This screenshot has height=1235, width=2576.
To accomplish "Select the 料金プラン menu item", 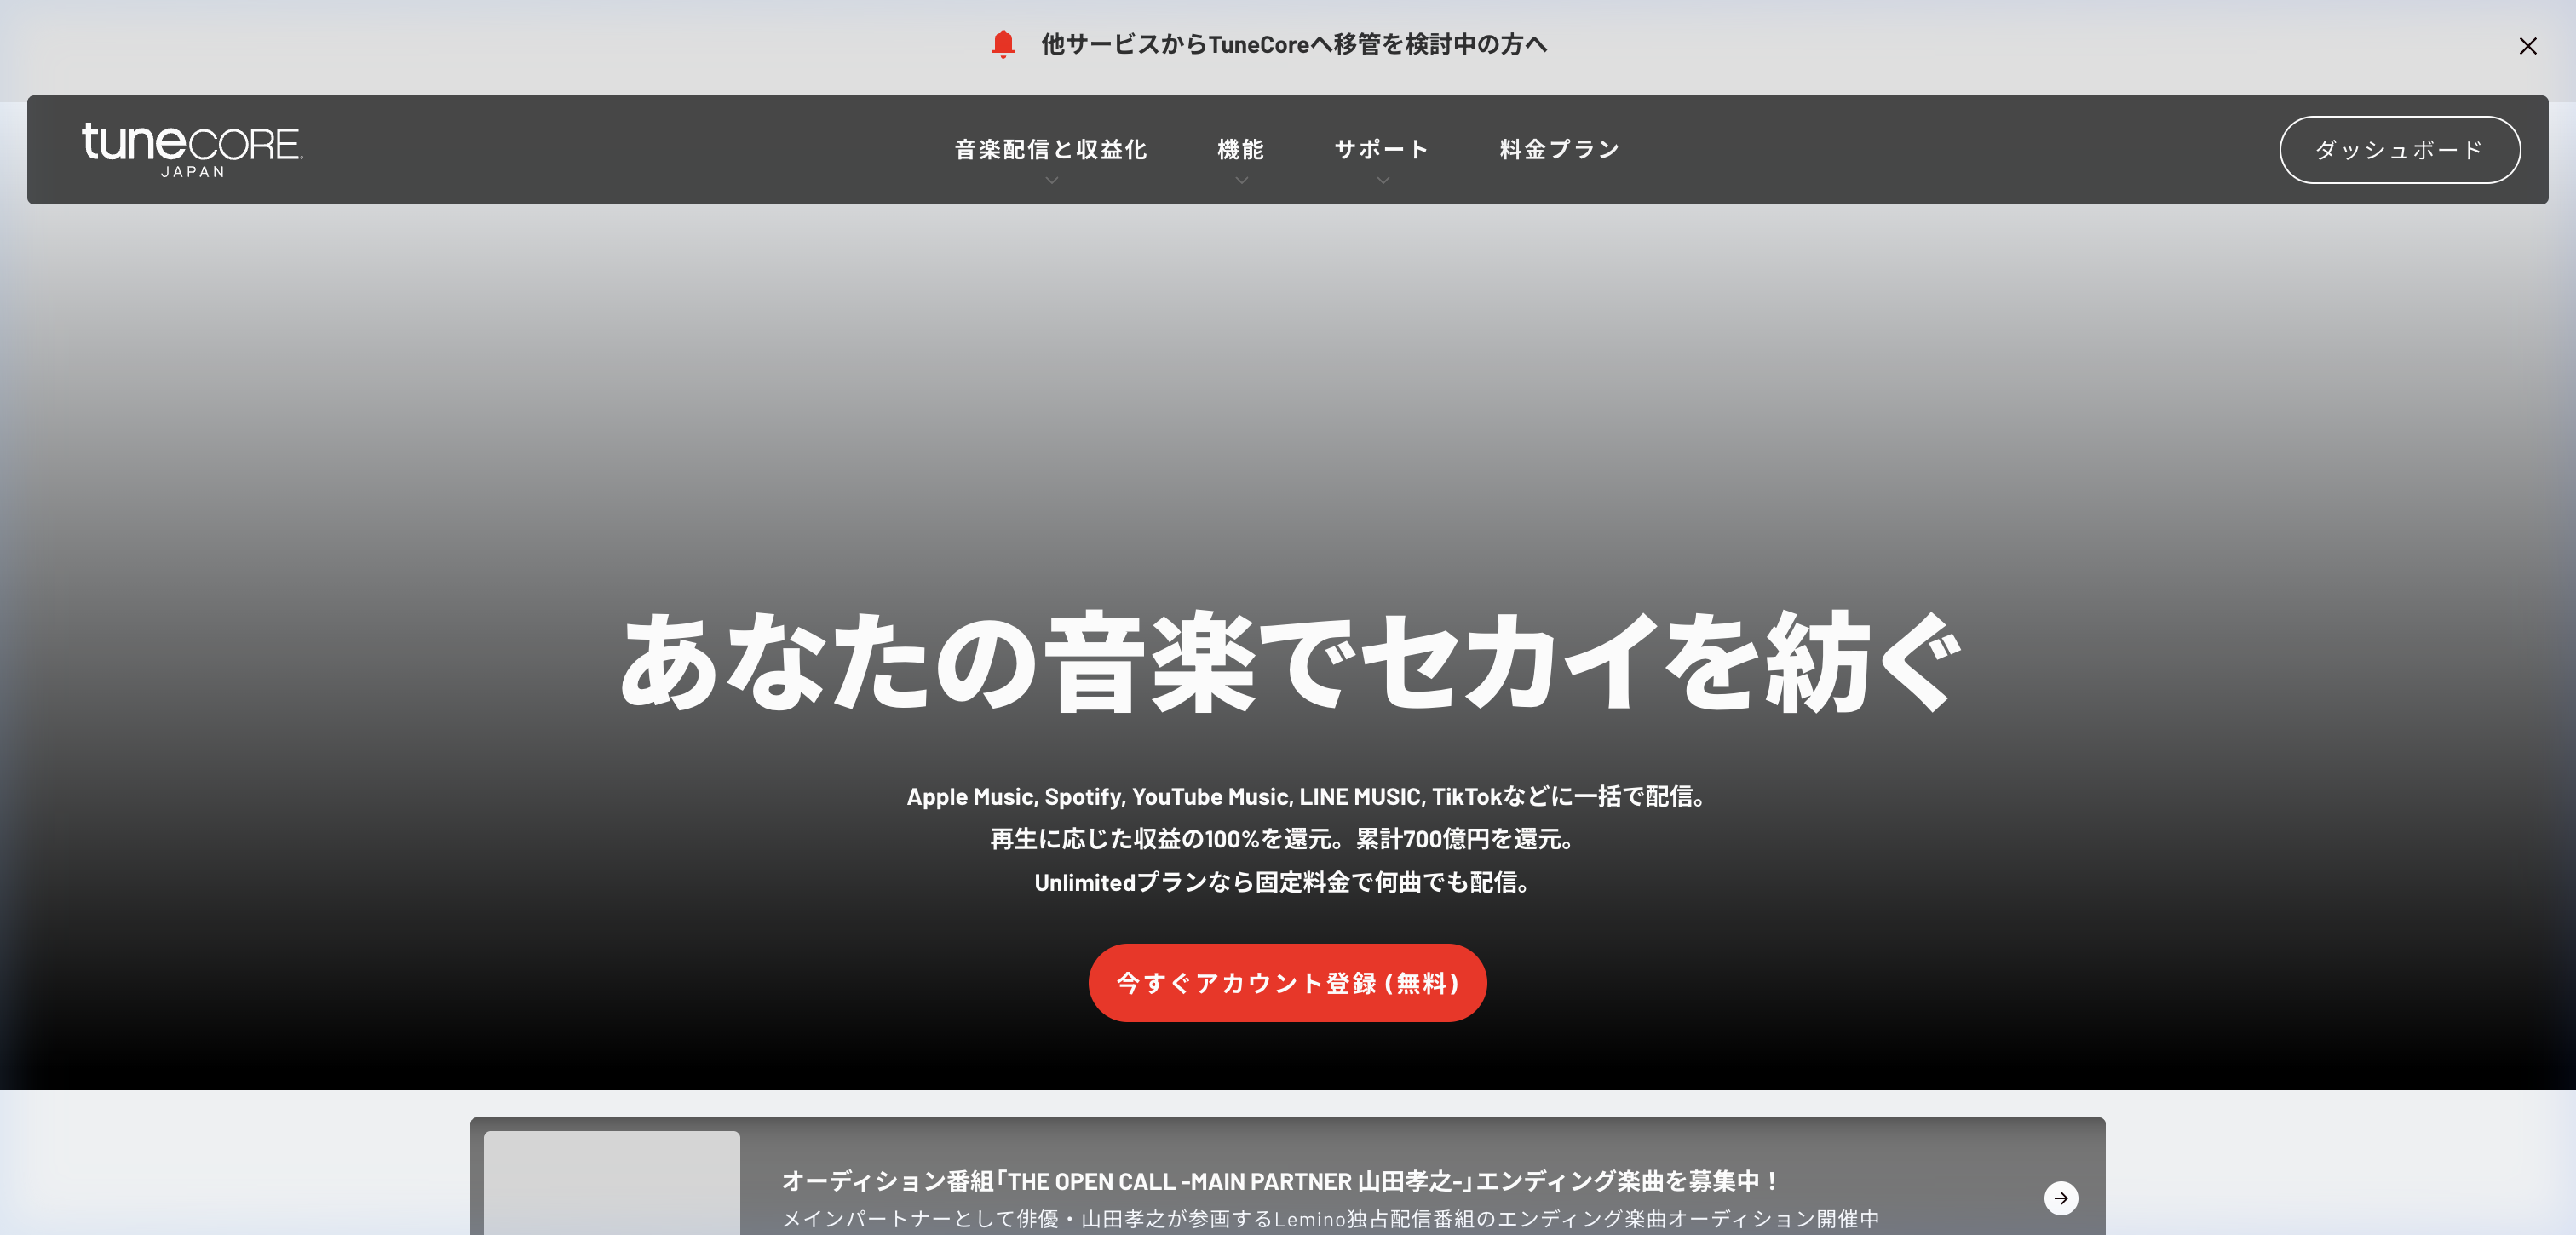I will pyautogui.click(x=1558, y=148).
